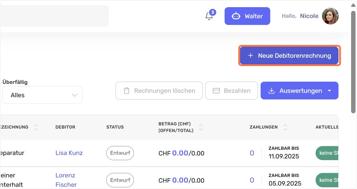The image size is (357, 189).
Task: Click amount CHF 0.00/0.00 for Lorenz Fischer
Action: (181, 180)
